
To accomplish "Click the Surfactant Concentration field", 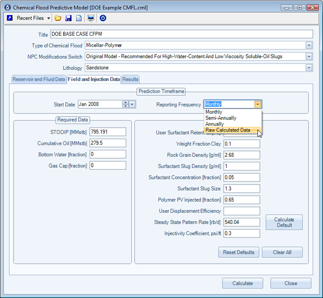I will (x=242, y=177).
